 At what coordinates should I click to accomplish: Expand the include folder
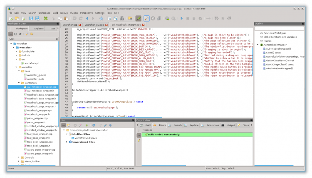(16, 55)
